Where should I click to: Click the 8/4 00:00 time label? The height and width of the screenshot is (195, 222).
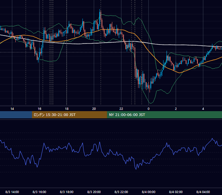pos(149,192)
